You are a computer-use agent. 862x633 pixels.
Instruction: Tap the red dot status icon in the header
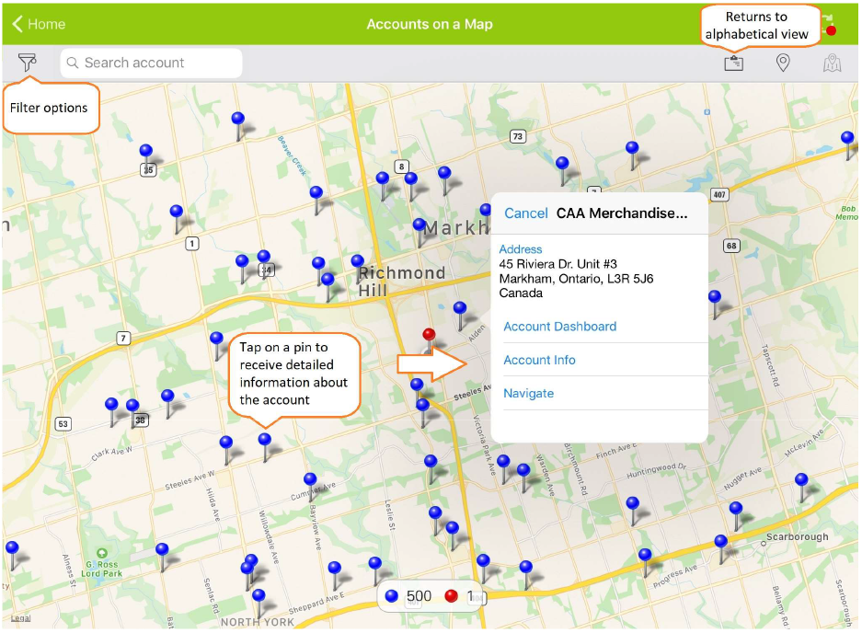coord(831,30)
